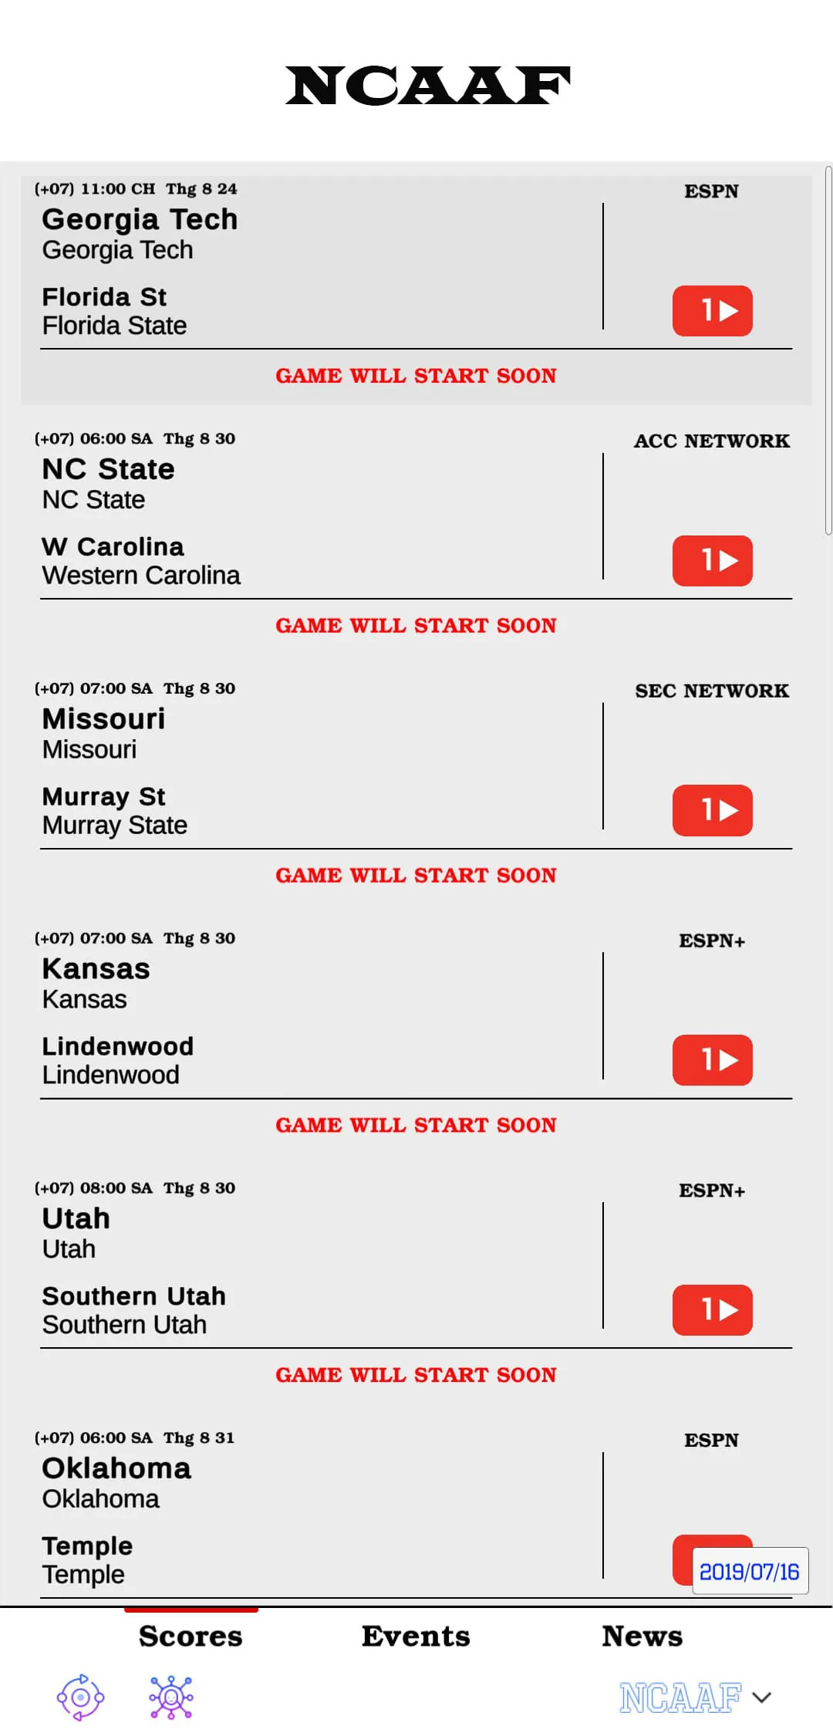Switch to the Scores tab
Screen dimensions: 833x1733
click(x=191, y=1636)
